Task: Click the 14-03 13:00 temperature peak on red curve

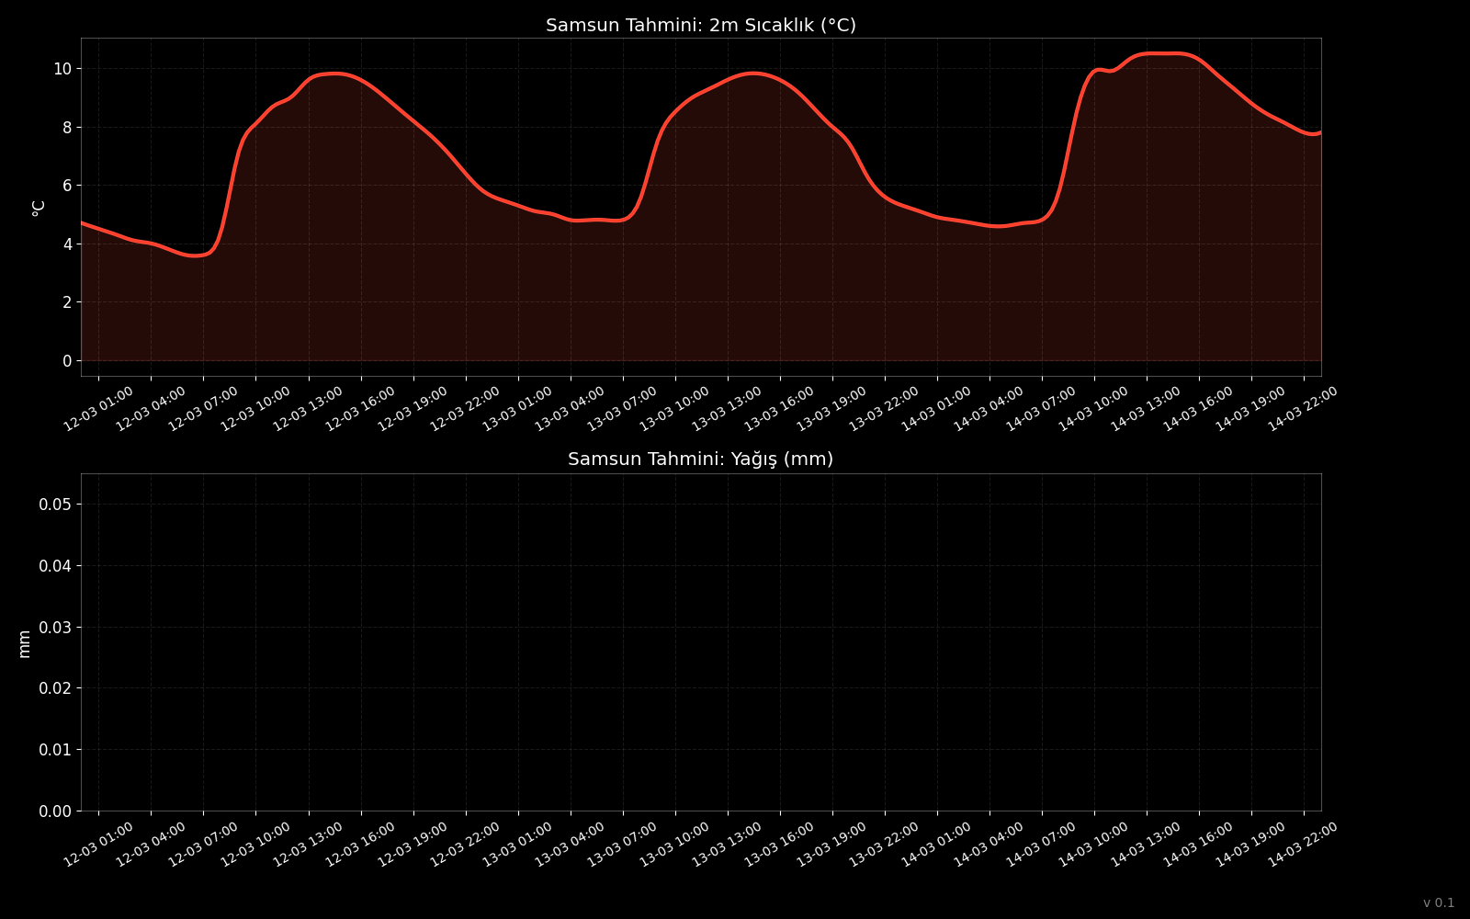Action: coord(1159,53)
